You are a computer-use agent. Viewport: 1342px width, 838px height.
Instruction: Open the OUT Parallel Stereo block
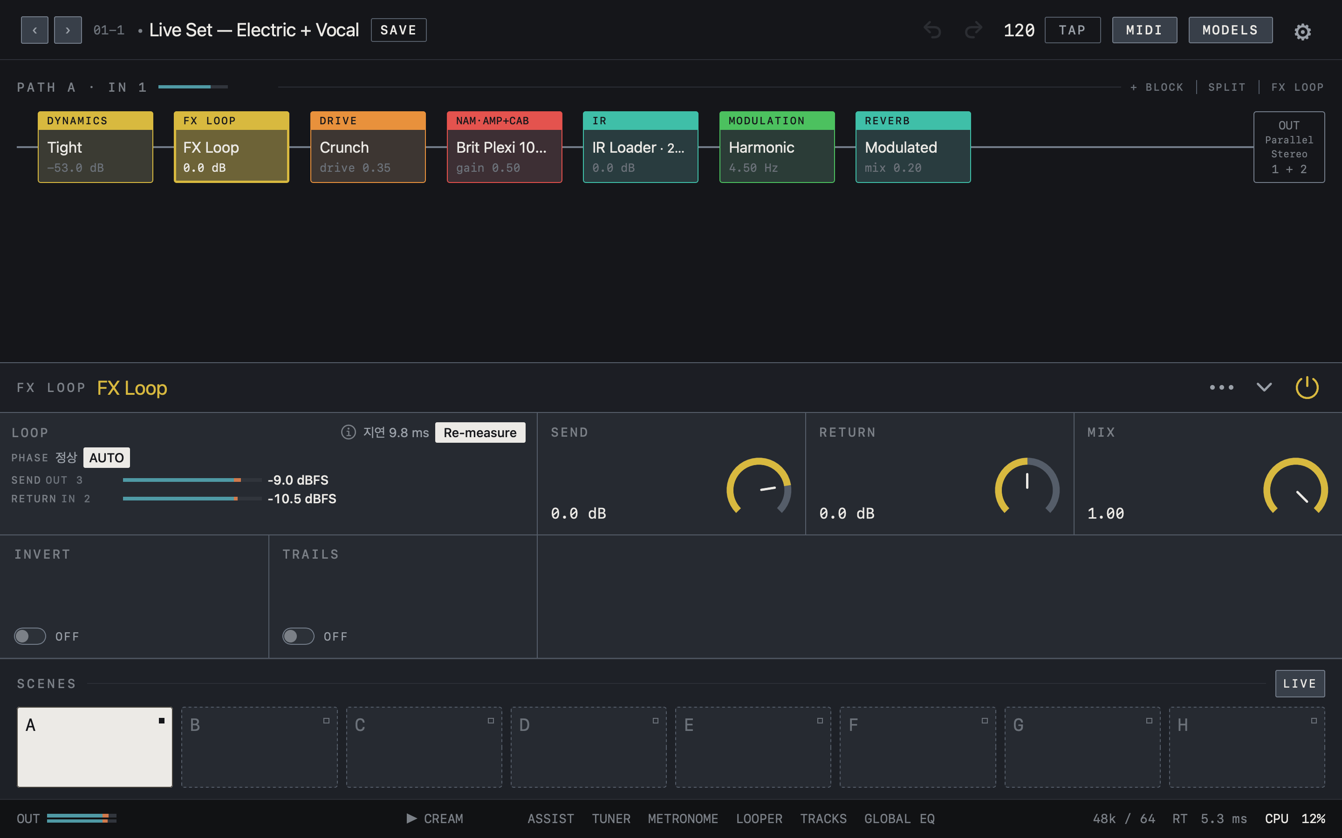coord(1289,147)
